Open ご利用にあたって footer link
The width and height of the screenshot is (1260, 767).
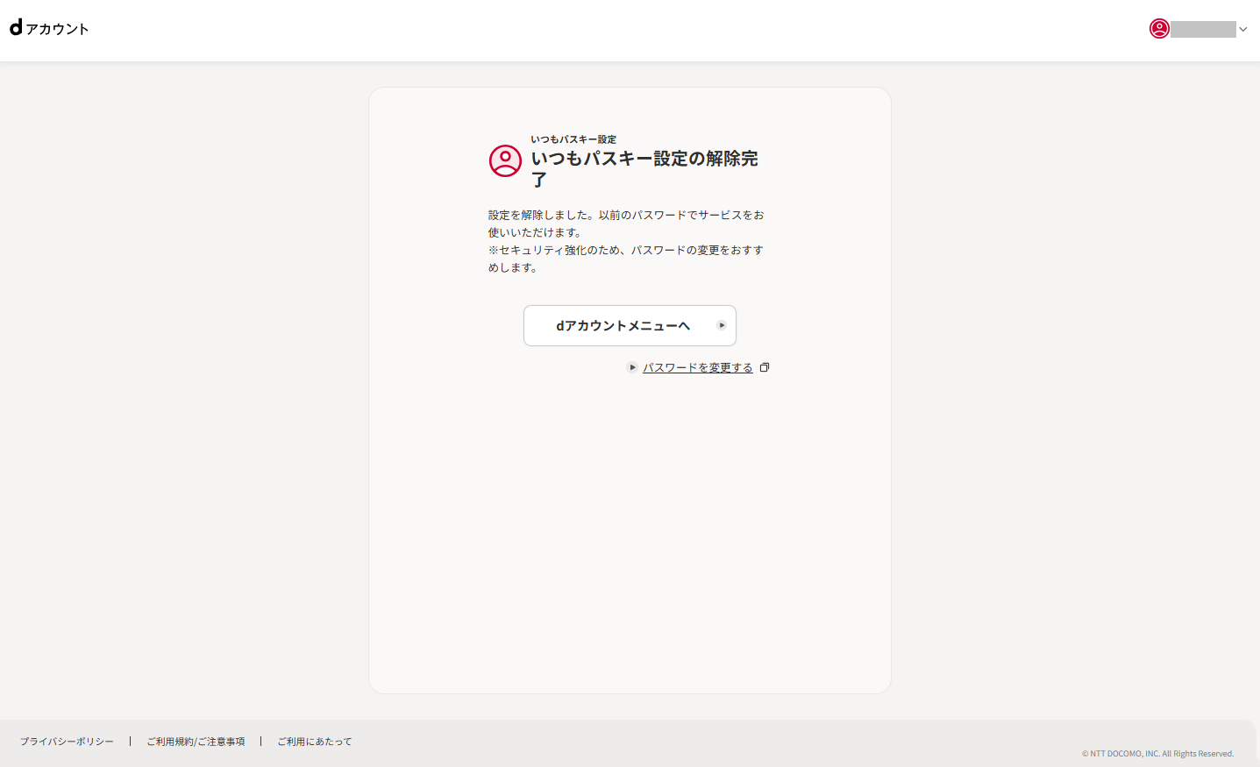coord(314,742)
